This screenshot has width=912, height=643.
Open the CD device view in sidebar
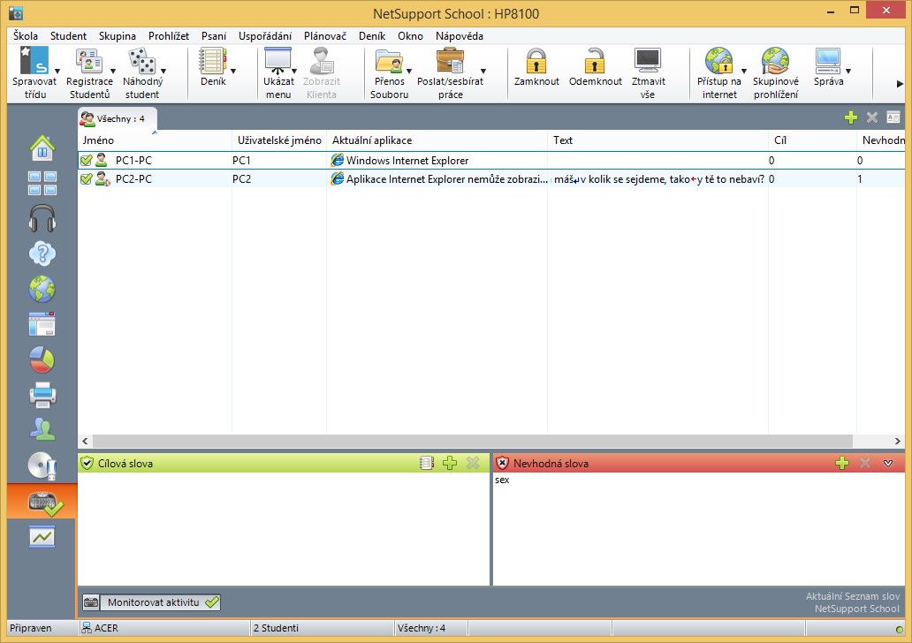(42, 465)
